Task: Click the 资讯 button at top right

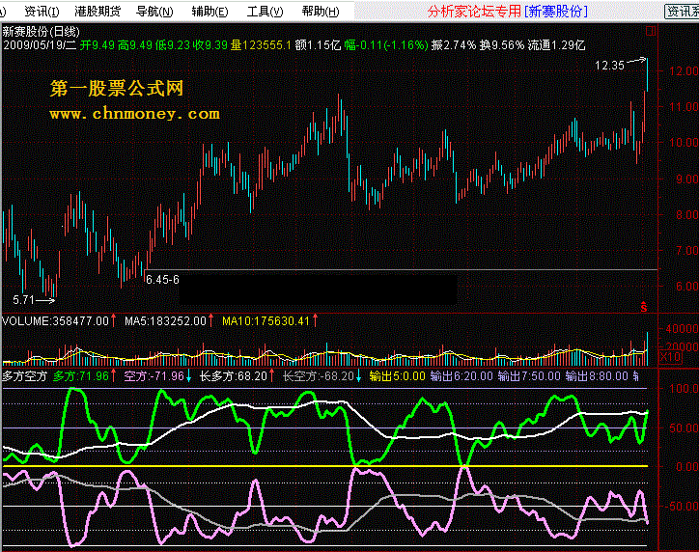Action: coord(682,12)
